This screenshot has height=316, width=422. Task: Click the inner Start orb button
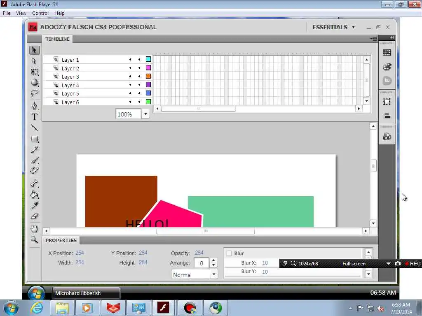[36, 293]
